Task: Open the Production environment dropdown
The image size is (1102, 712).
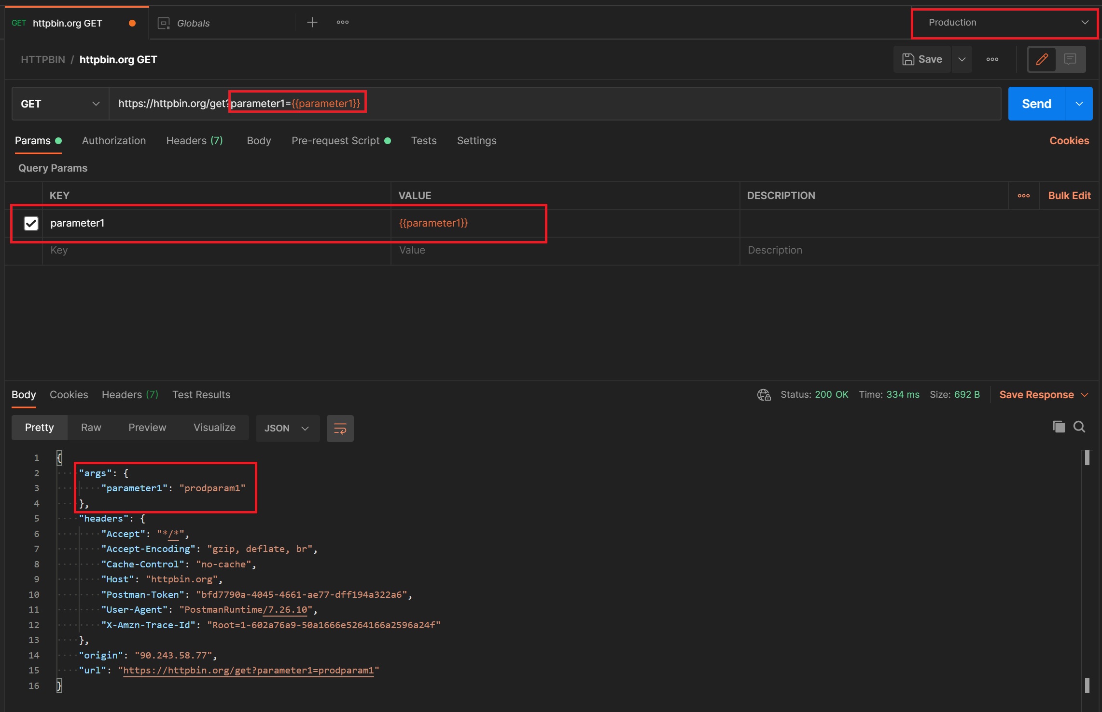Action: [1004, 23]
